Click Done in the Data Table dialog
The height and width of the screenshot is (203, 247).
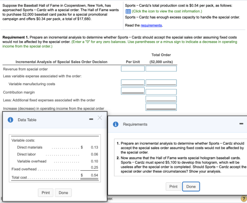tap(64, 192)
